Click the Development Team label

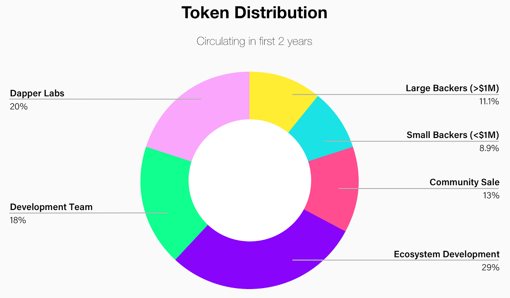51,207
